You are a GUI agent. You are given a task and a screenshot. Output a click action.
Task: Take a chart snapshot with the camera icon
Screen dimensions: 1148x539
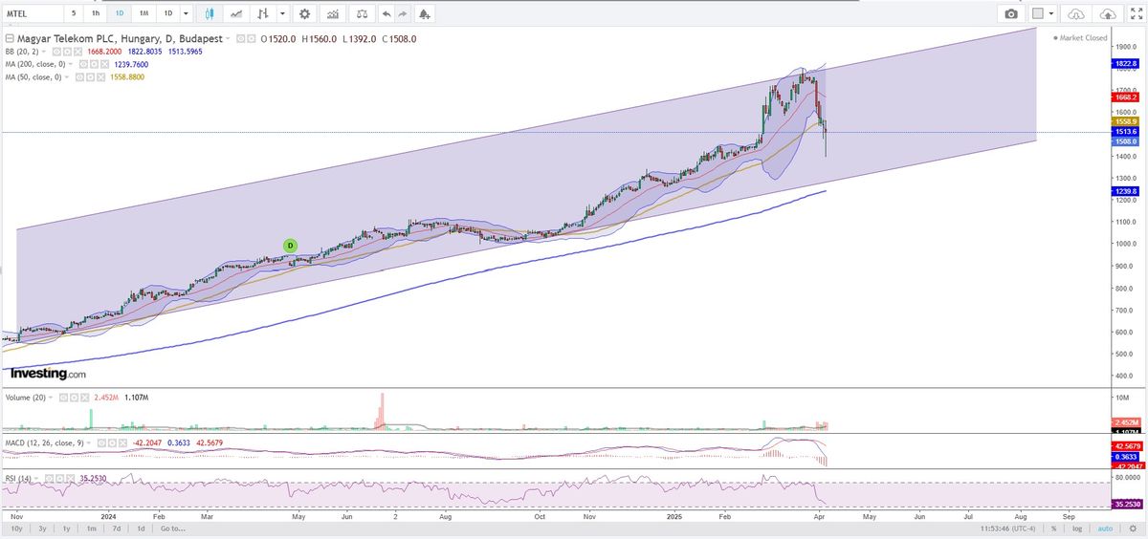pyautogui.click(x=1011, y=14)
